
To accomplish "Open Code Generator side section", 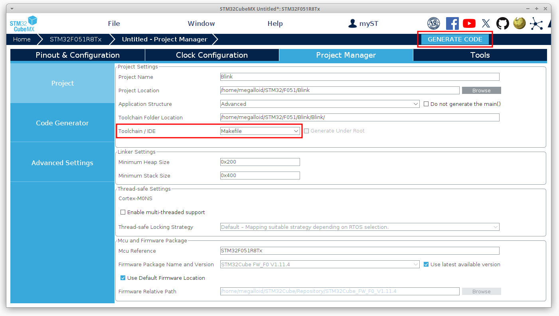I will tap(63, 123).
